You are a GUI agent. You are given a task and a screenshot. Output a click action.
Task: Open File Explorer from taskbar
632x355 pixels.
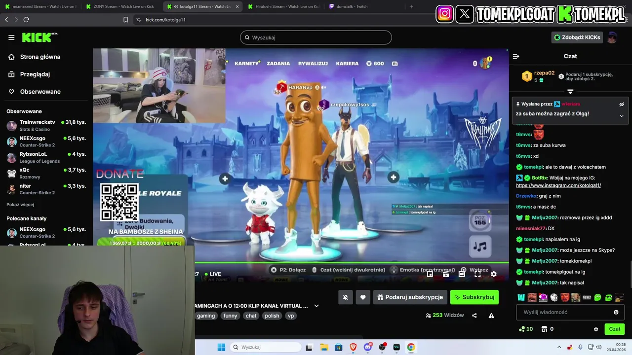click(324, 347)
